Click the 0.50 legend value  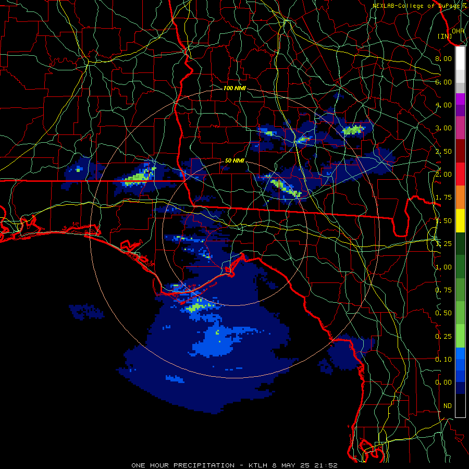(x=443, y=313)
